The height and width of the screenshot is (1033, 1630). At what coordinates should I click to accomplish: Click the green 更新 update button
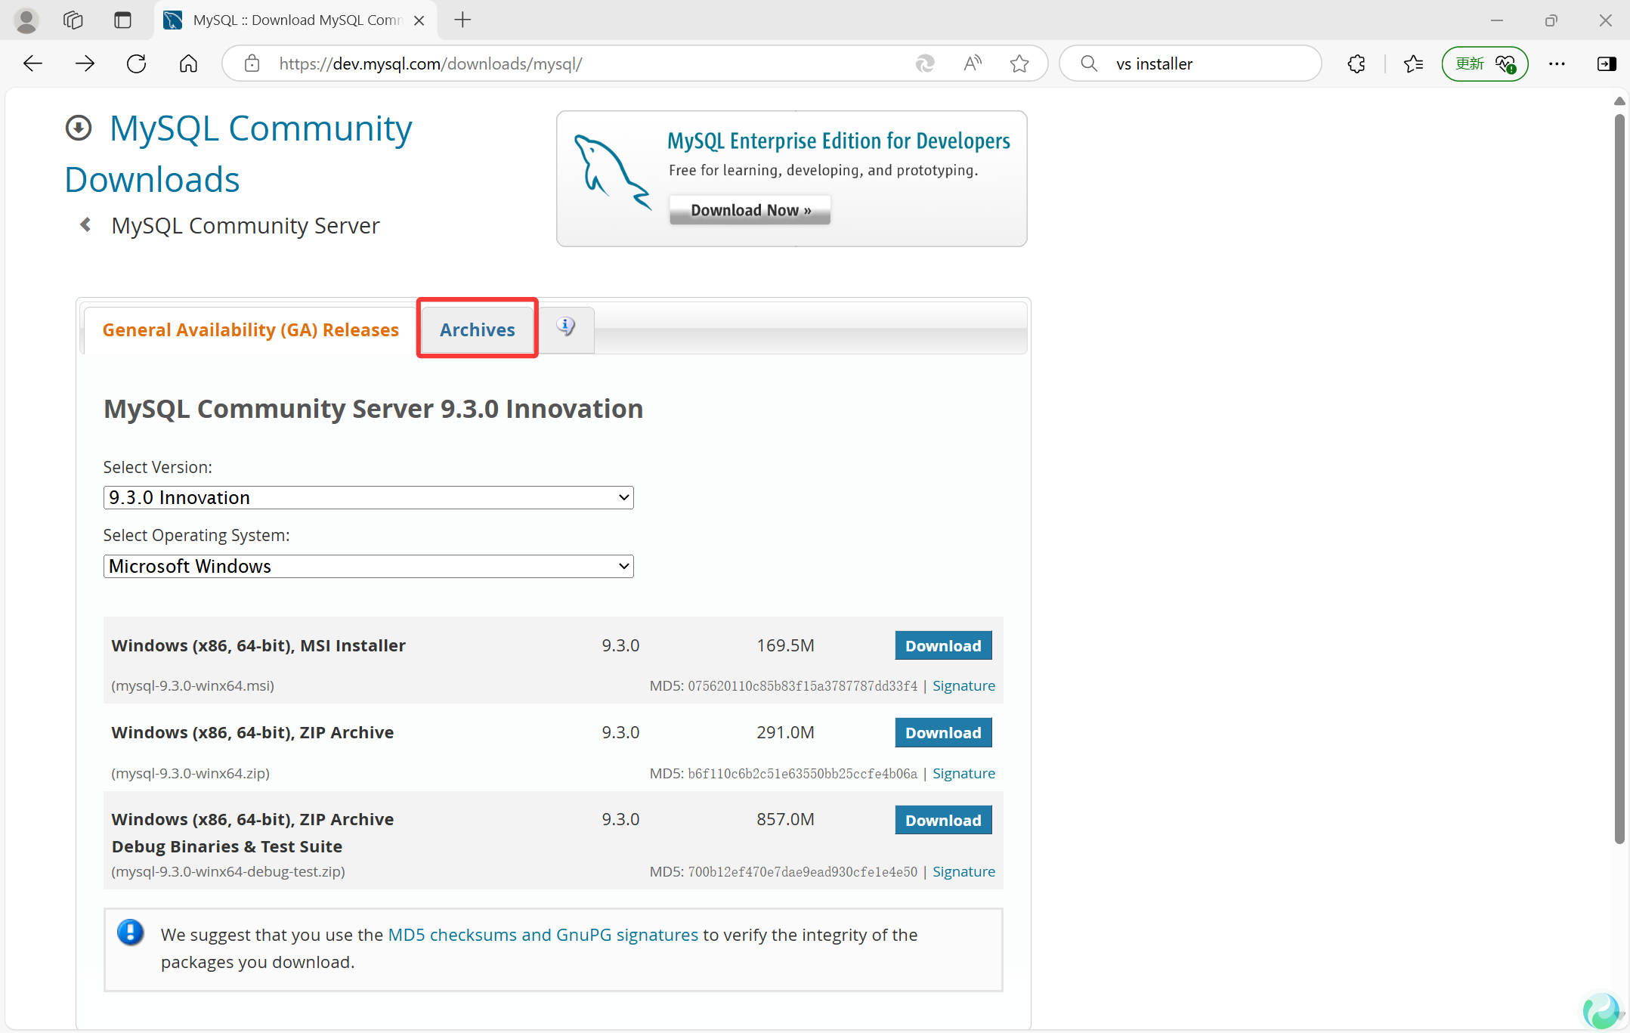1485,63
